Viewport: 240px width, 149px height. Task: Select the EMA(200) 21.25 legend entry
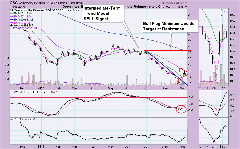(22, 19)
